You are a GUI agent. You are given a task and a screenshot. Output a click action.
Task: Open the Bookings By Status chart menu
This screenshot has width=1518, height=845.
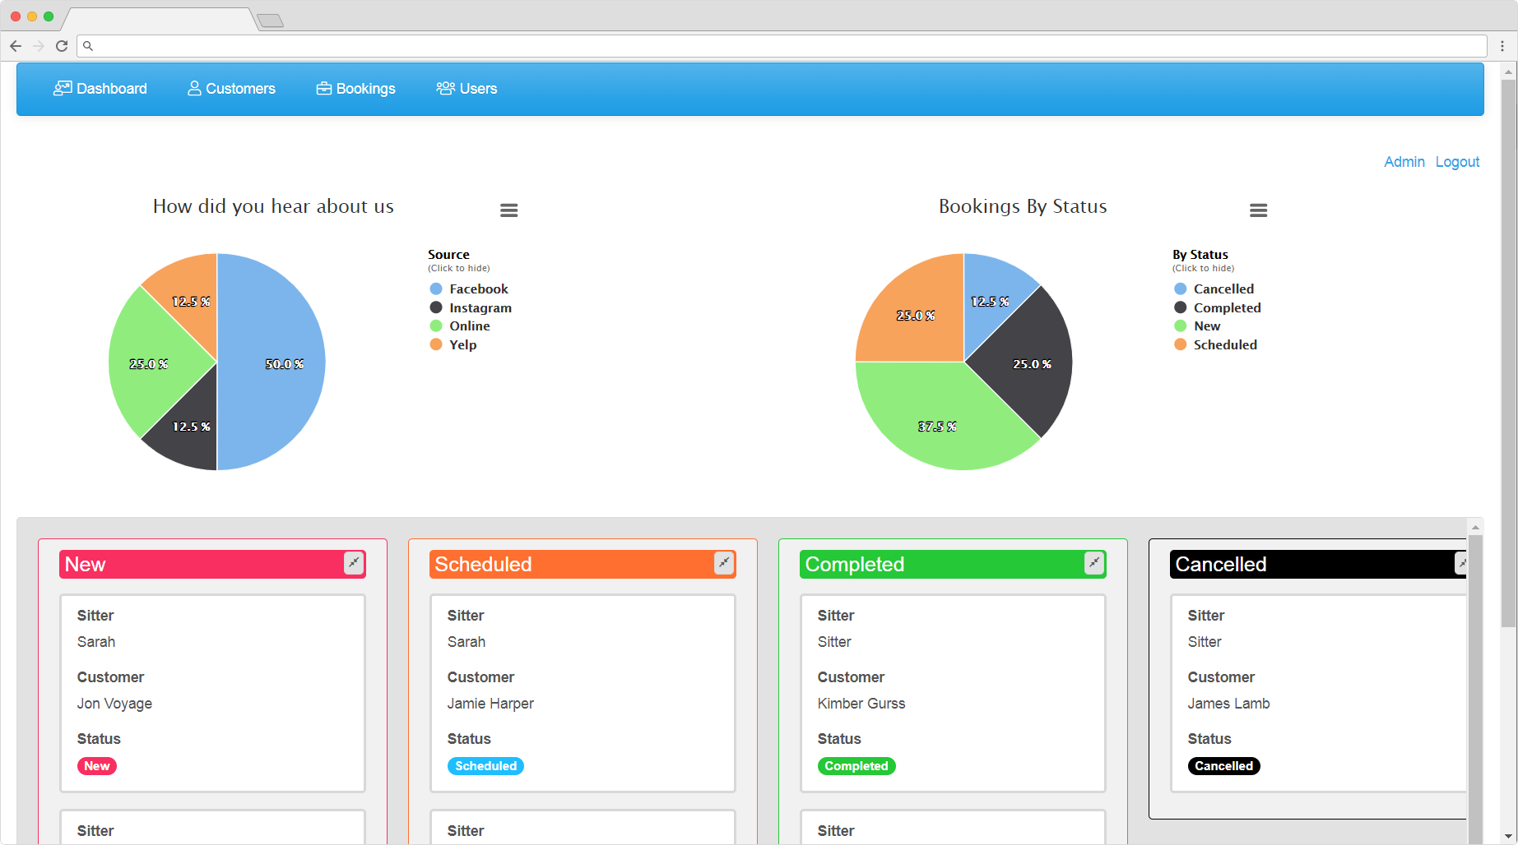(x=1258, y=210)
